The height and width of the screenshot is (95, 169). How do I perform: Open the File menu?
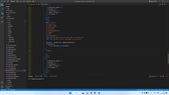(5, 1)
